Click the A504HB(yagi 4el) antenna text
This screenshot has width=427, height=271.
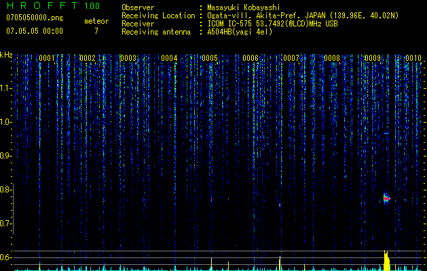click(240, 32)
